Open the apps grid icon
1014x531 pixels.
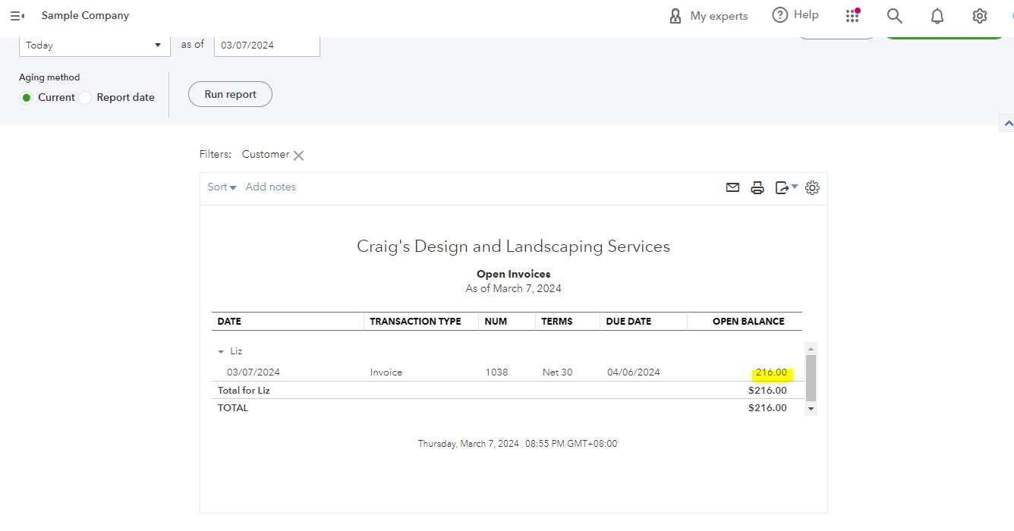[852, 16]
